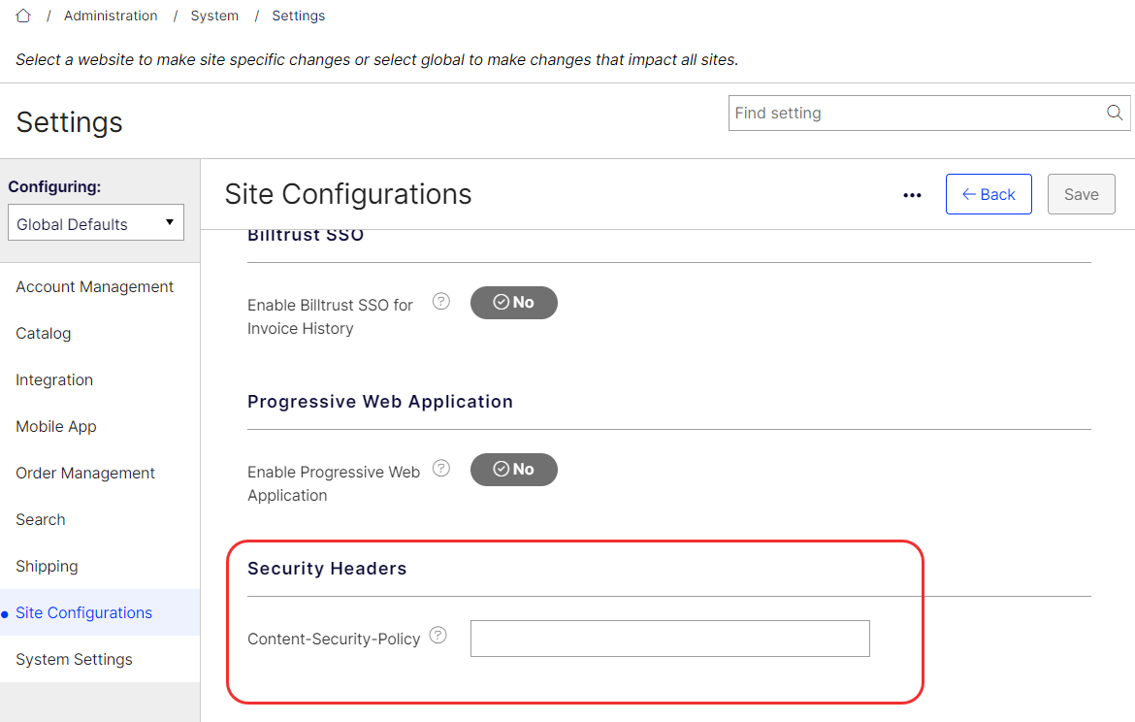Click the Save button

tap(1081, 194)
